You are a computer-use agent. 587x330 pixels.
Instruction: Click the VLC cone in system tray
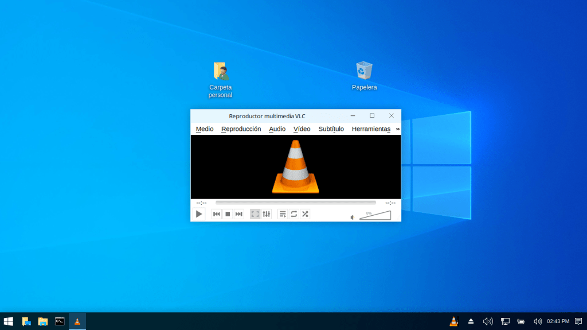point(454,321)
